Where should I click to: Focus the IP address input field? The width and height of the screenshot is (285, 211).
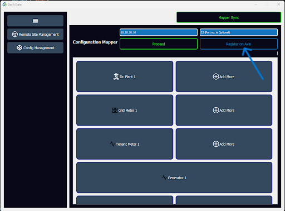tap(159, 32)
